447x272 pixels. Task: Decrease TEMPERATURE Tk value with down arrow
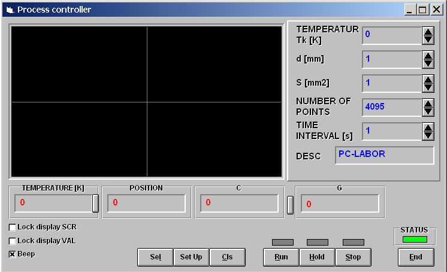click(428, 40)
